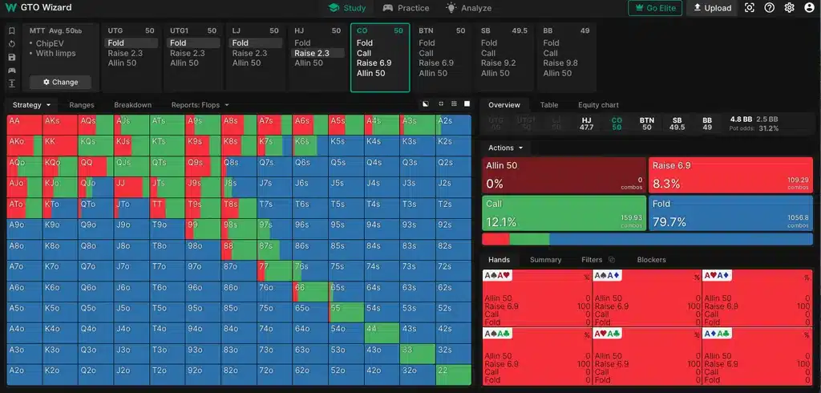Viewport: 821px width, 393px height.
Task: Switch to the Analyze section
Action: tap(468, 8)
